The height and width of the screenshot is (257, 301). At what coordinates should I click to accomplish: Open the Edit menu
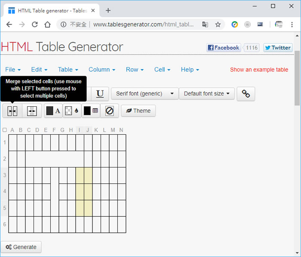(39, 69)
